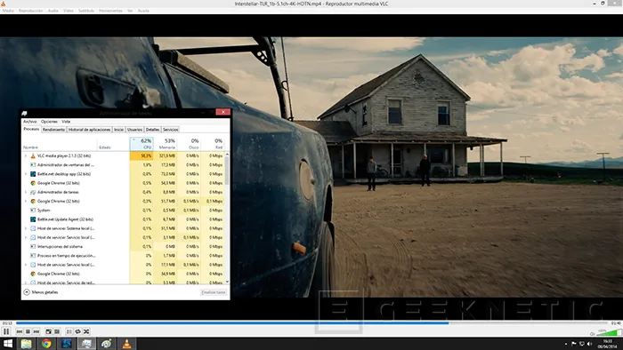Toggle the loop repeat button
The height and width of the screenshot is (350, 623).
click(78, 331)
